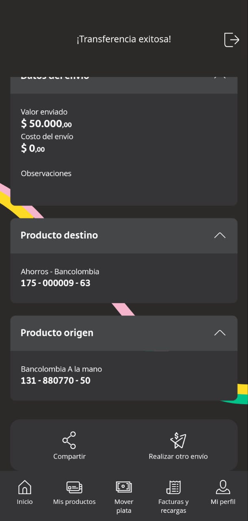Tap the Compartir share icon
The height and width of the screenshot is (521, 248).
pos(69,440)
